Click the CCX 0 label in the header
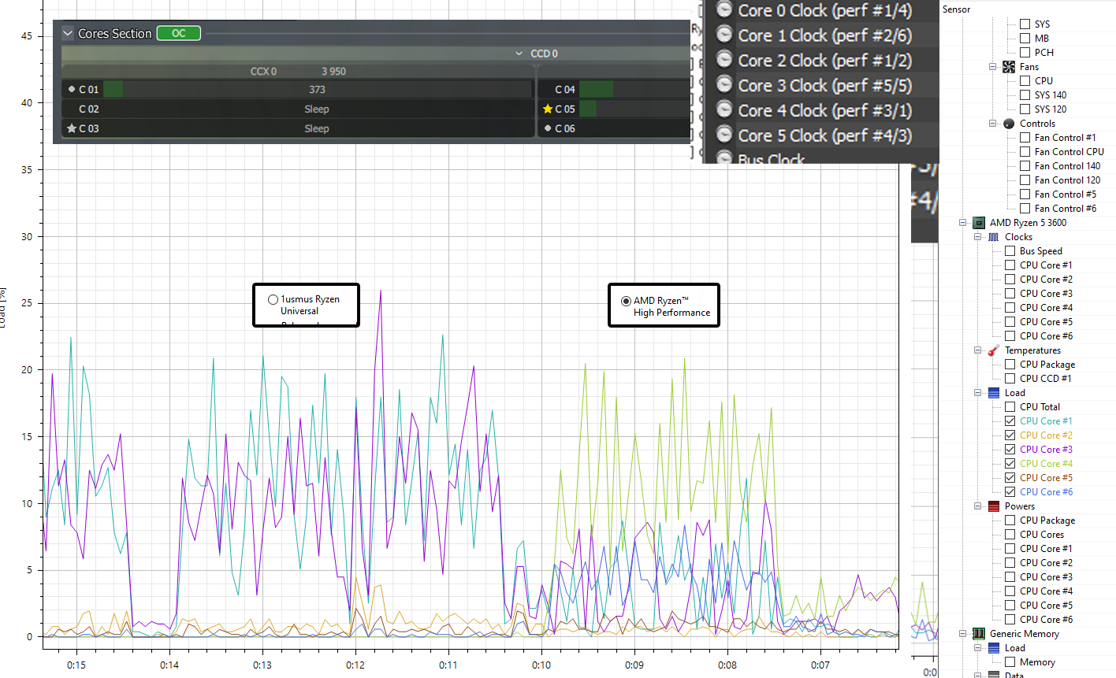This screenshot has height=678, width=1116. click(x=263, y=72)
